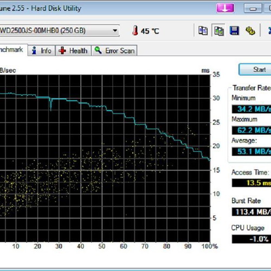This screenshot has height=271, width=271.
Task: Click the blue floppy disk save icon
Action: pos(234,30)
